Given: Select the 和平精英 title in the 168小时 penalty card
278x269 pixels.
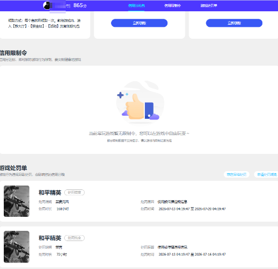Looking at the screenshot, I should (50, 193).
